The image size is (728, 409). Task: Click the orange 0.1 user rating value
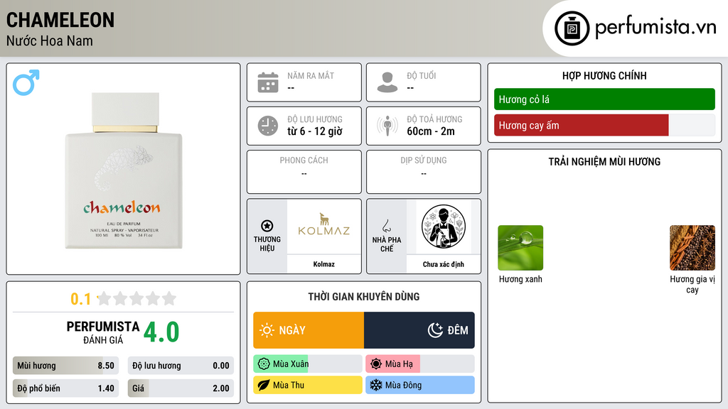(81, 299)
